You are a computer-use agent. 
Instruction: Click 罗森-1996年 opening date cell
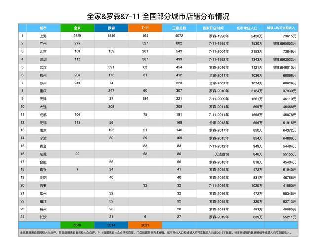pyautogui.click(x=213, y=36)
